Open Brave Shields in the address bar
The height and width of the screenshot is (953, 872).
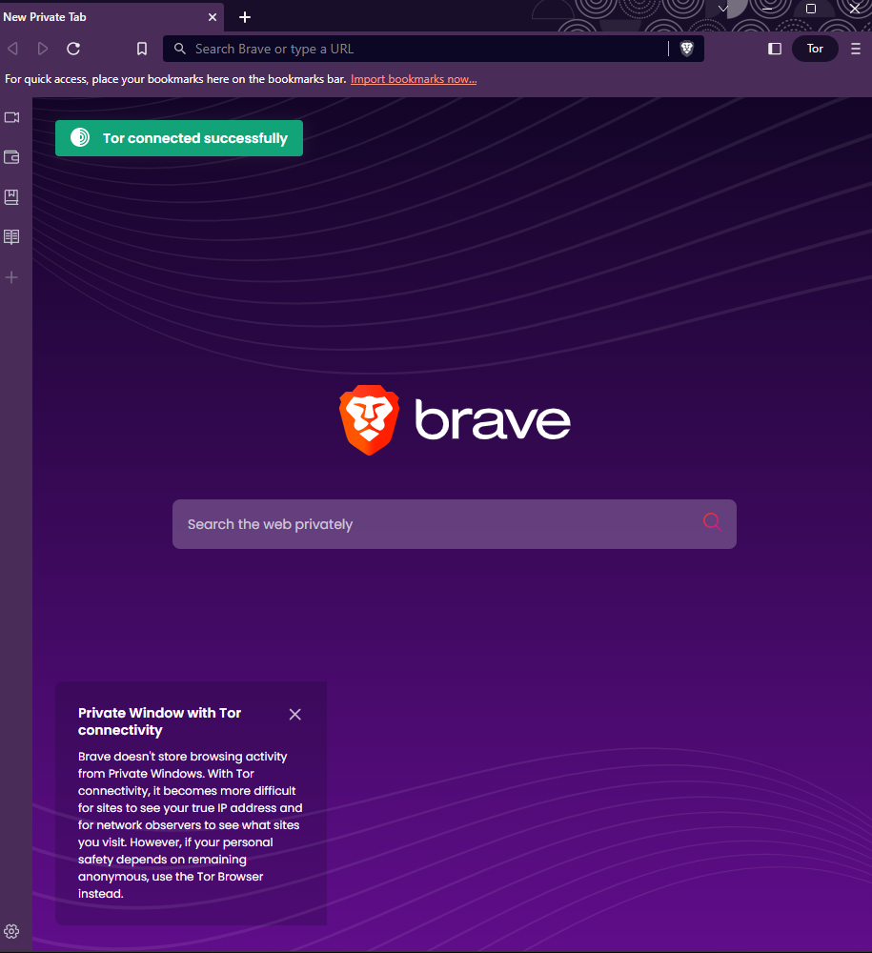tap(686, 49)
